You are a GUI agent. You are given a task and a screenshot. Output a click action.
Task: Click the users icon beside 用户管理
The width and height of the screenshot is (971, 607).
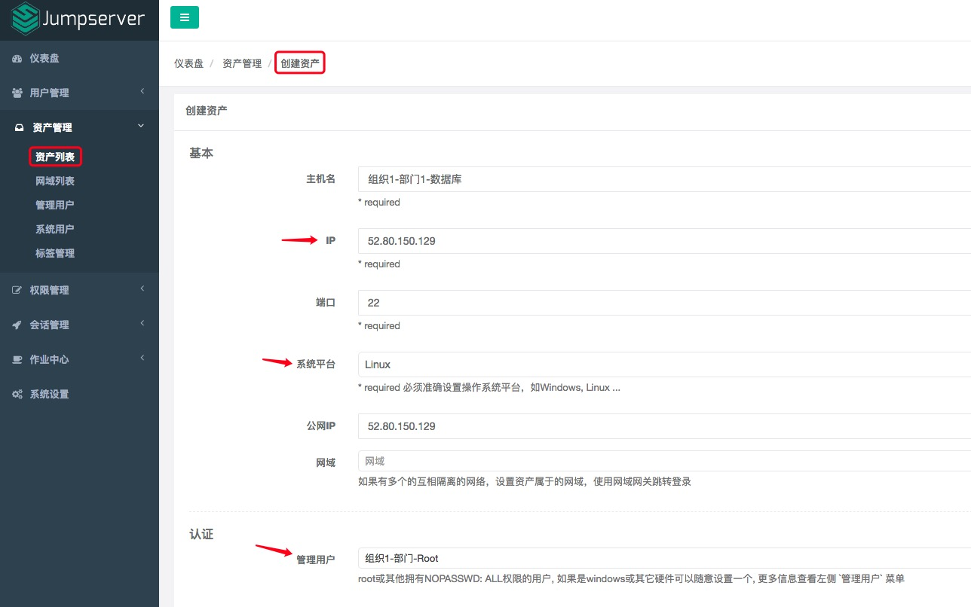click(x=17, y=93)
